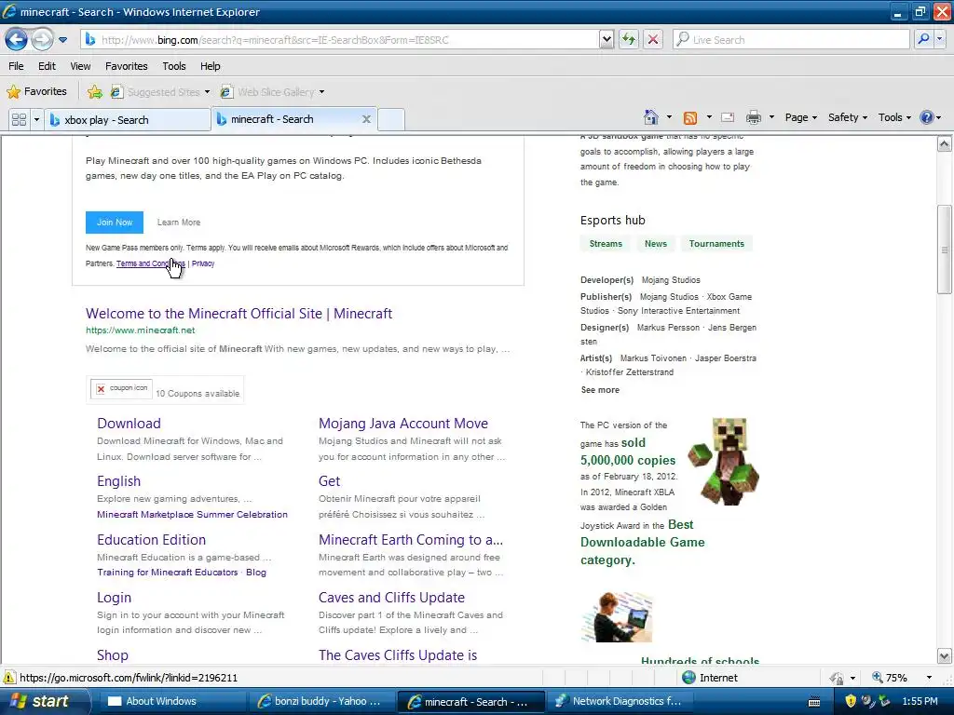Image resolution: width=954 pixels, height=715 pixels.
Task: Expand the Print options dropdown arrow
Action: point(771,117)
